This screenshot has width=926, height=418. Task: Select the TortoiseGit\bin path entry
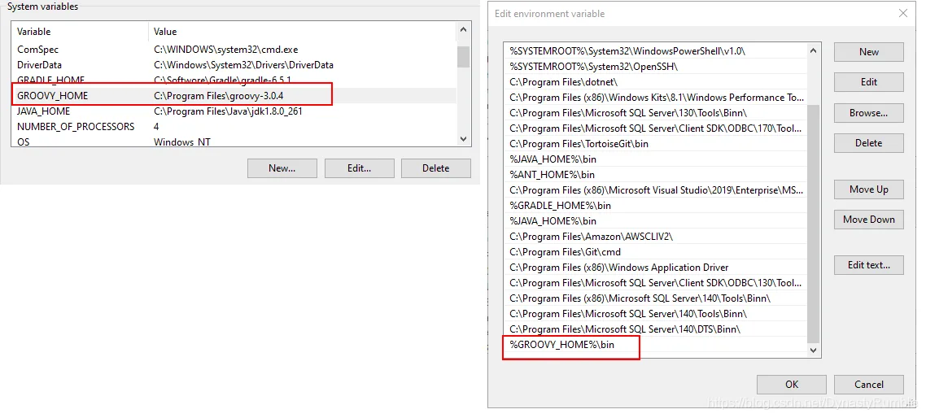tap(656, 143)
